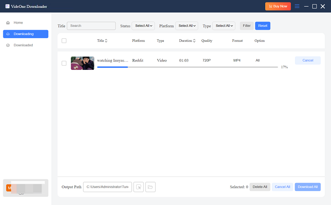Open the hamburger menu in title bar

(x=297, y=6)
